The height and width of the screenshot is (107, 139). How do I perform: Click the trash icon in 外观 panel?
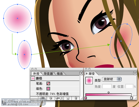(x=76, y=98)
